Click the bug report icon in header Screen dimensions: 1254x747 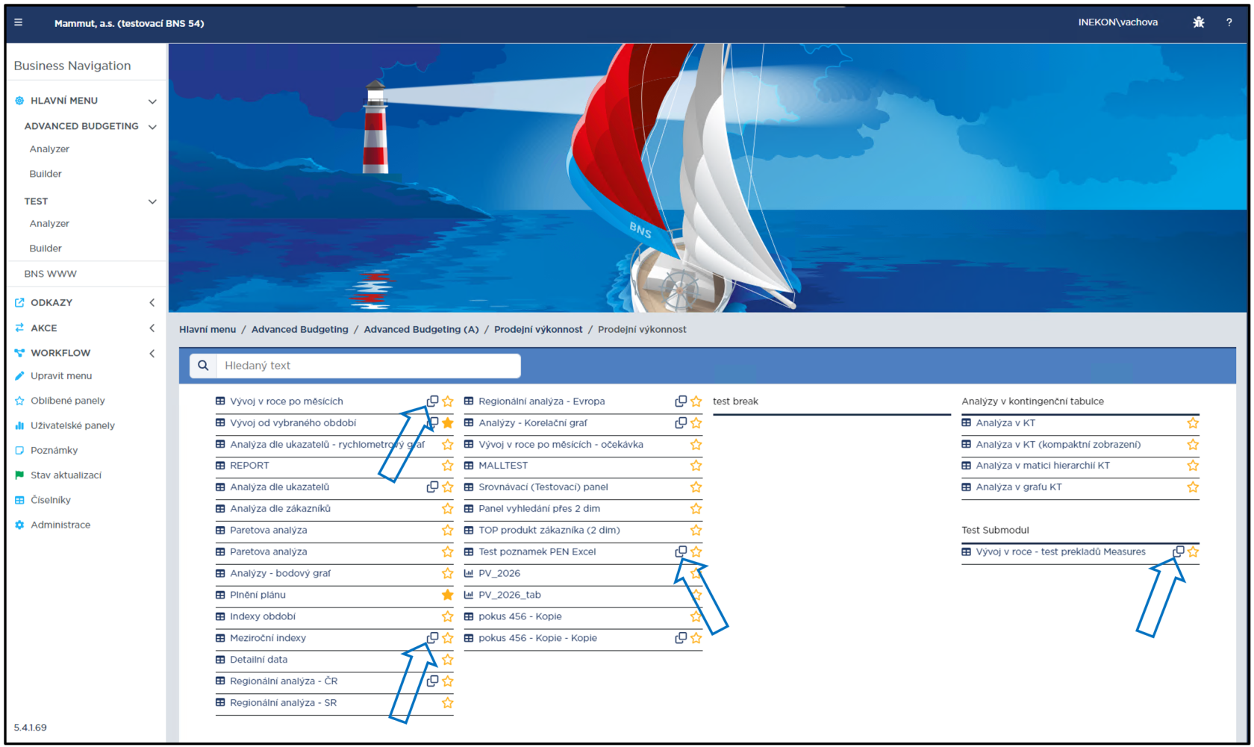pos(1198,22)
